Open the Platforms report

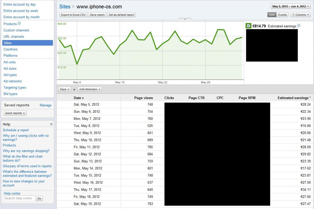[x=10, y=56]
